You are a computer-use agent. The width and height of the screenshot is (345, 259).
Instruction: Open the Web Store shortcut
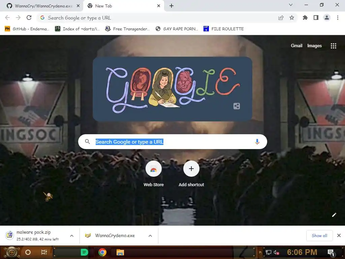point(154,174)
